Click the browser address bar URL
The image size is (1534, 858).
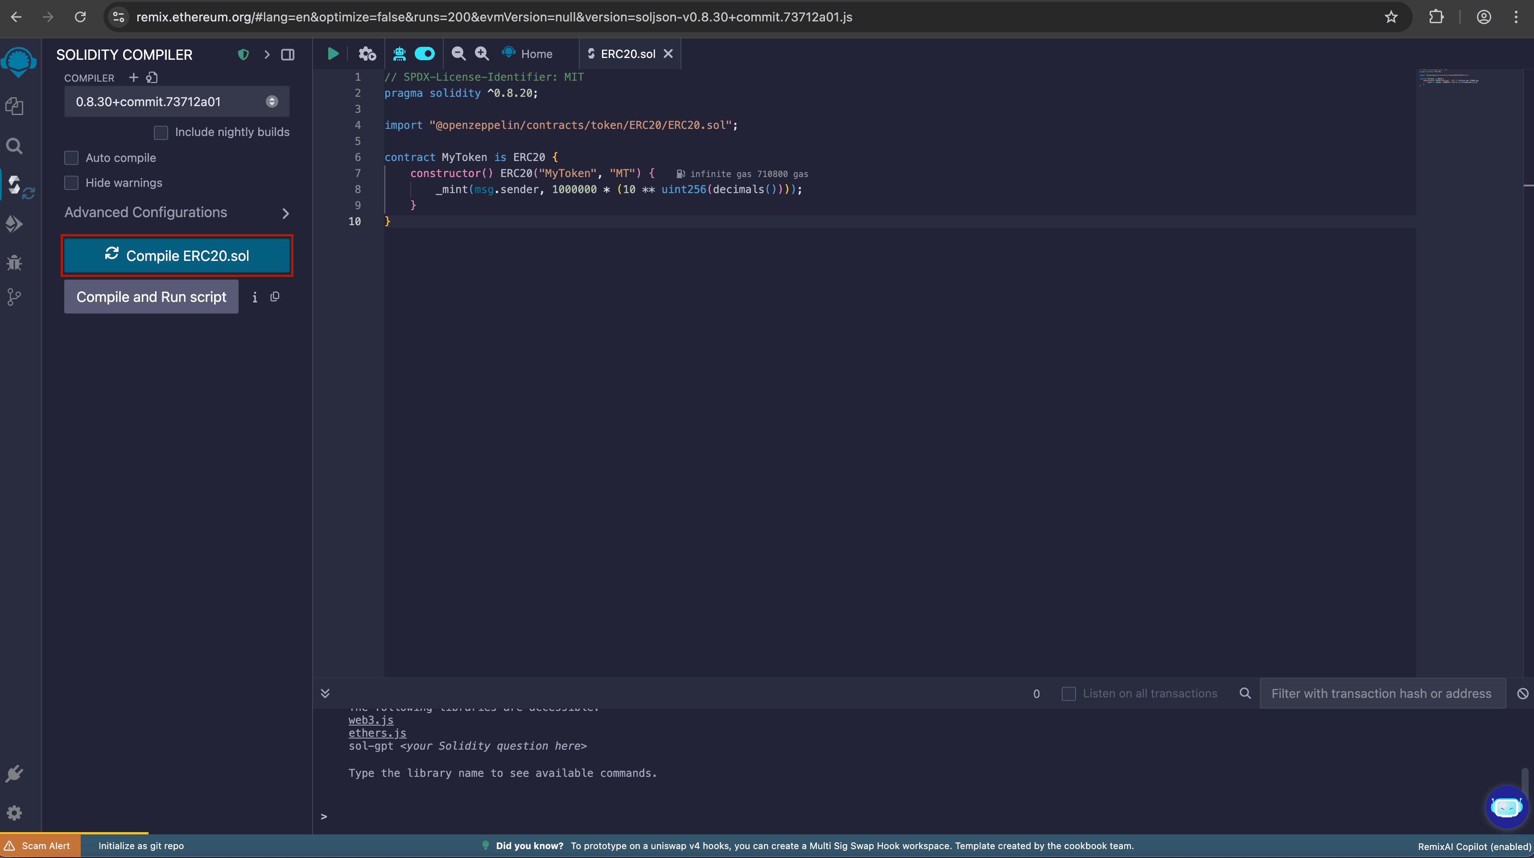tap(494, 16)
